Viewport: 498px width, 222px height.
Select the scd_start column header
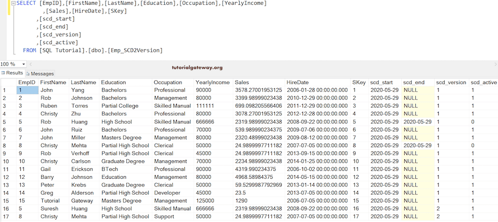click(x=385, y=83)
